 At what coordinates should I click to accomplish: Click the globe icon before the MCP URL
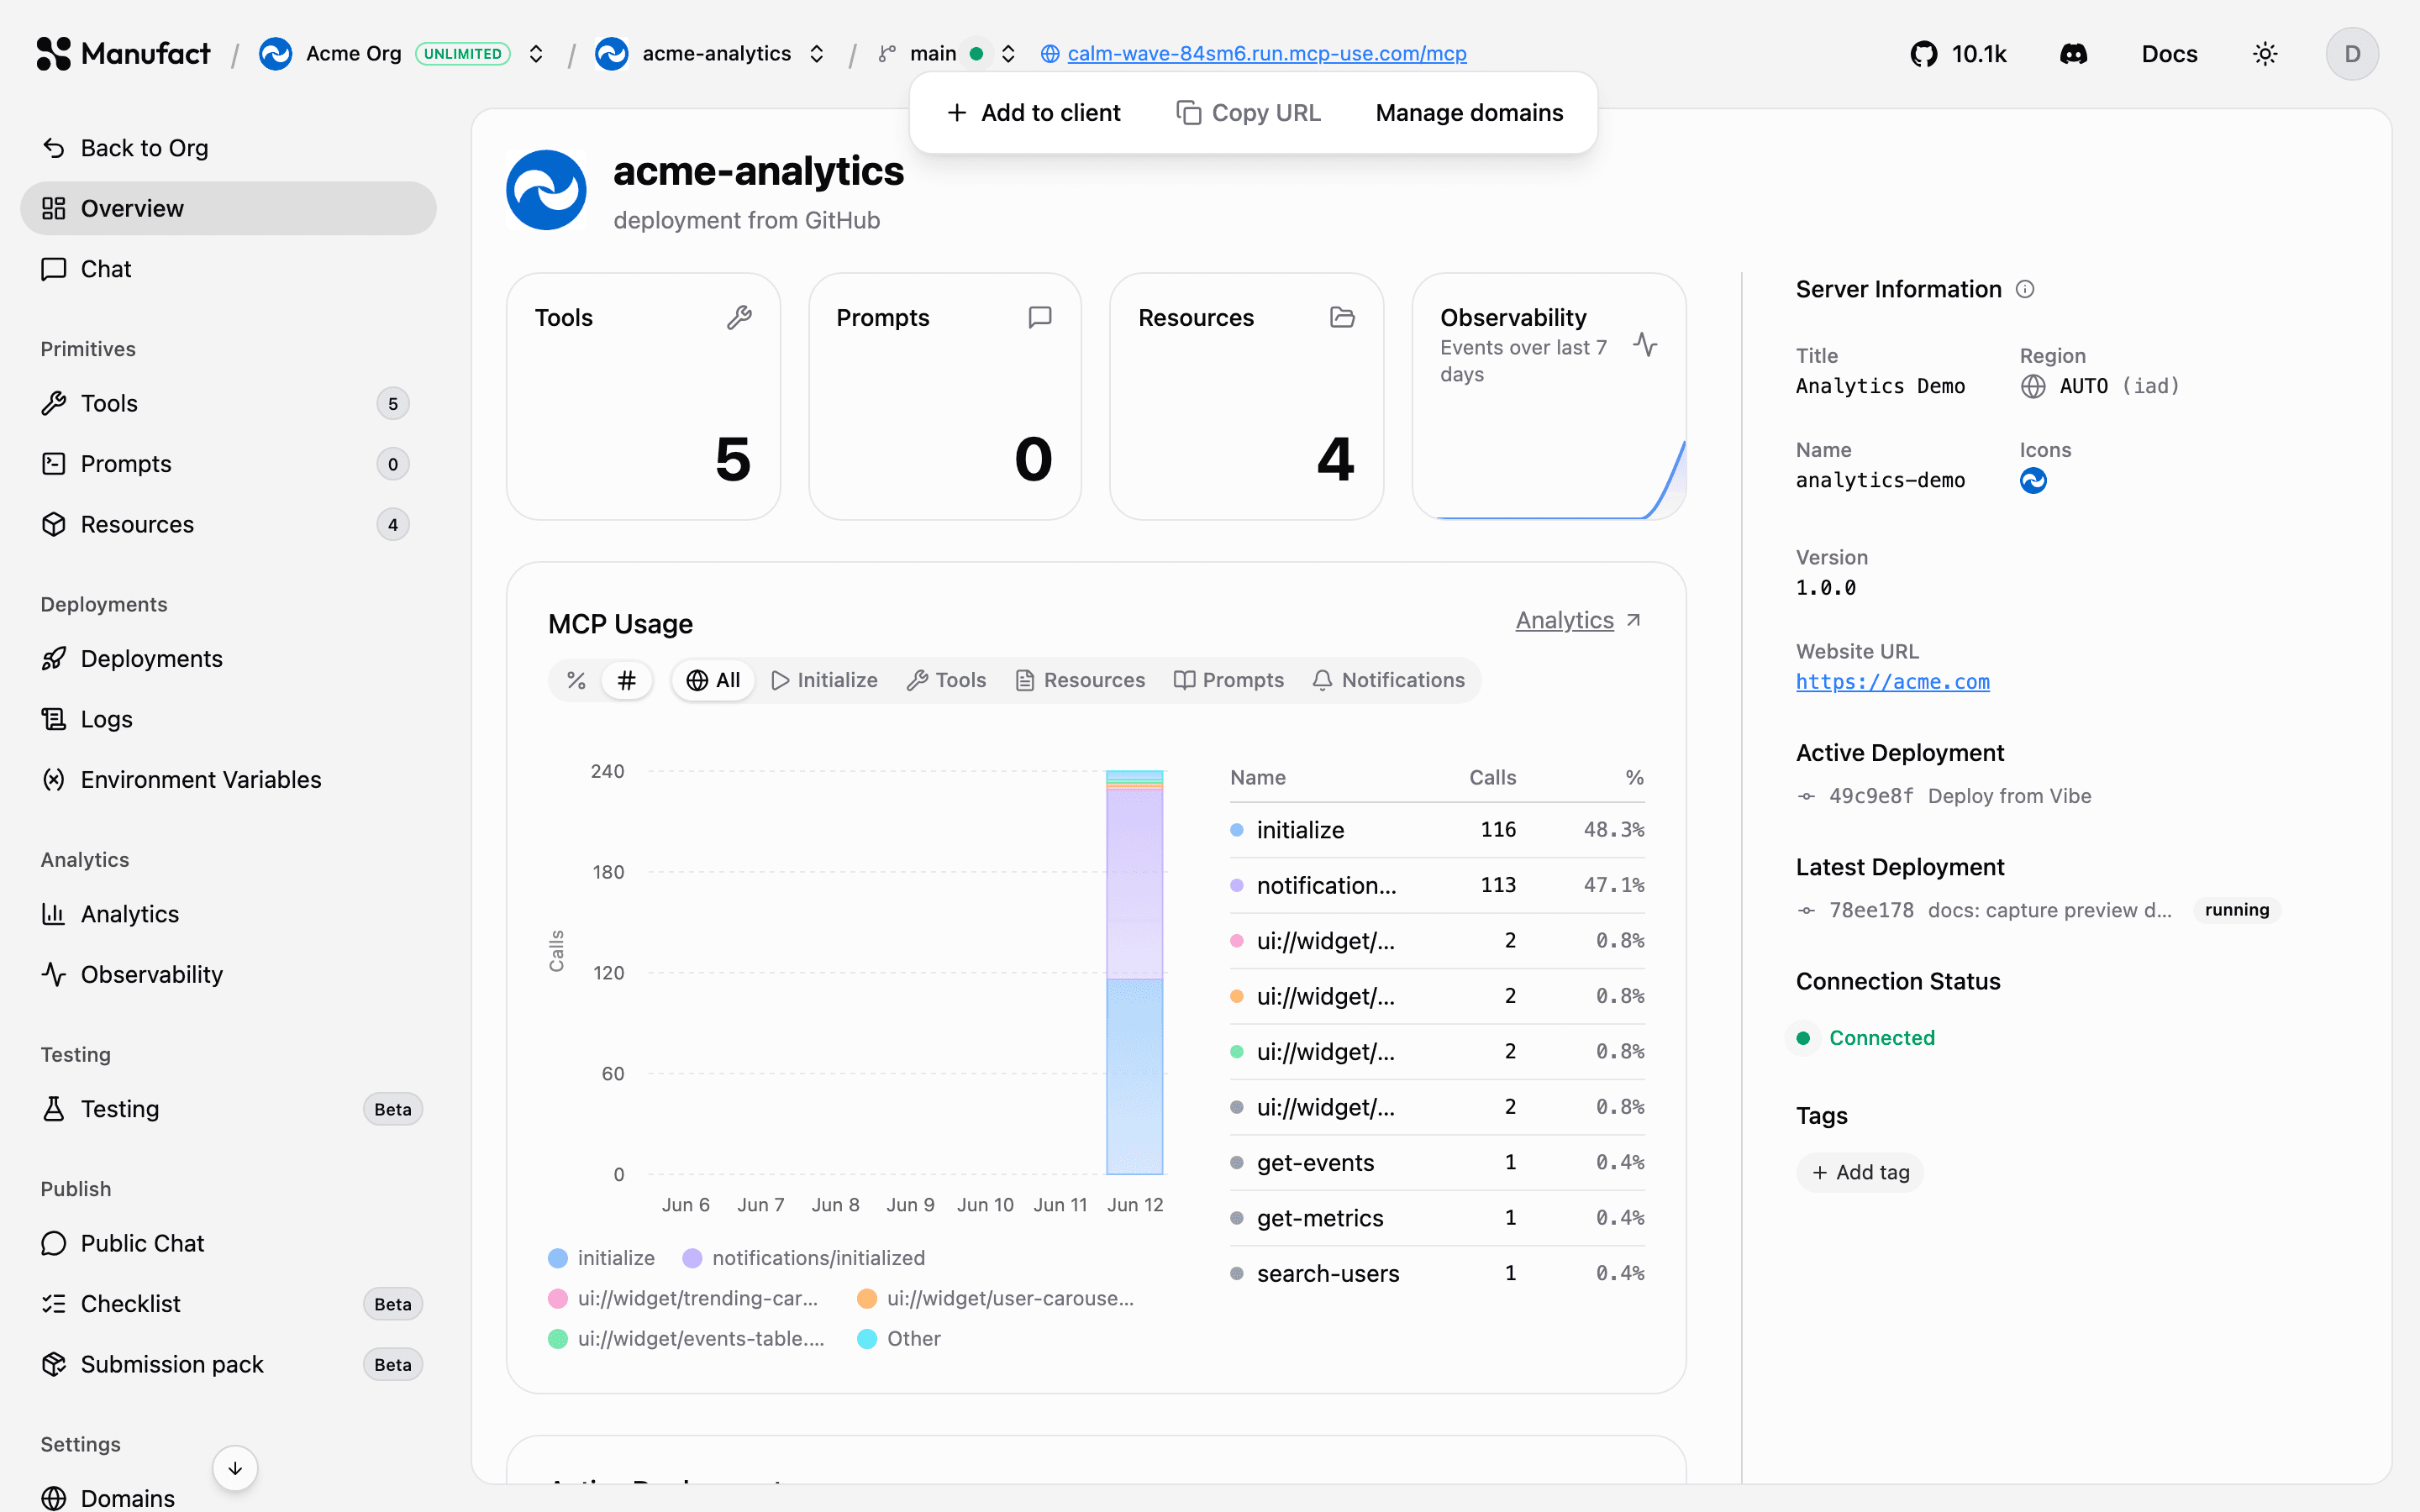click(1050, 54)
